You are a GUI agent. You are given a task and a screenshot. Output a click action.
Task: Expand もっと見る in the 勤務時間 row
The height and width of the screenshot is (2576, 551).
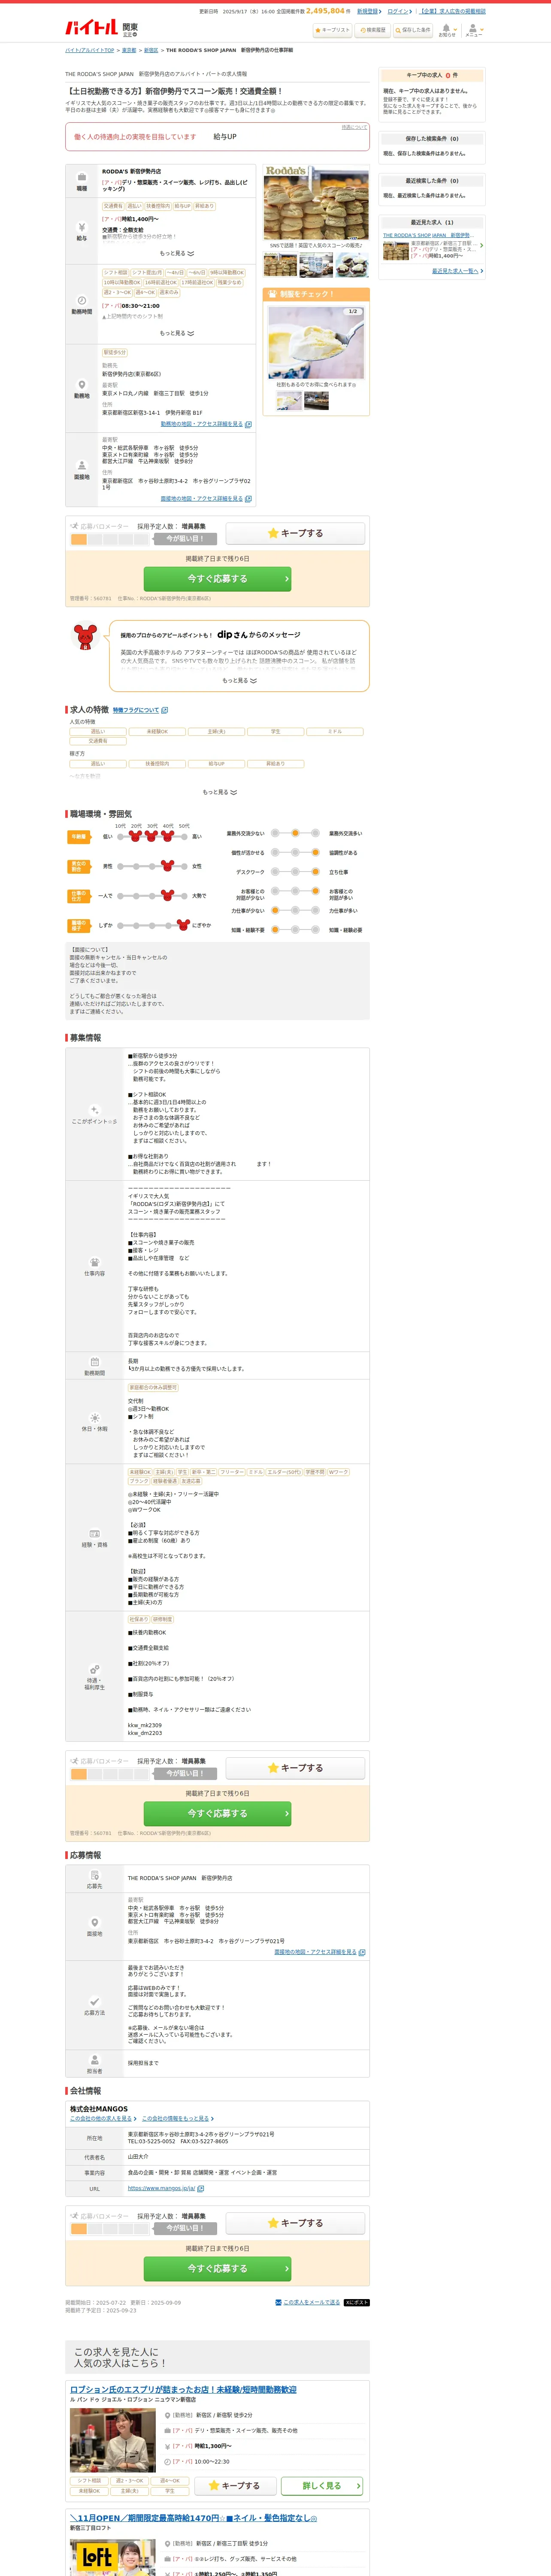click(x=177, y=333)
